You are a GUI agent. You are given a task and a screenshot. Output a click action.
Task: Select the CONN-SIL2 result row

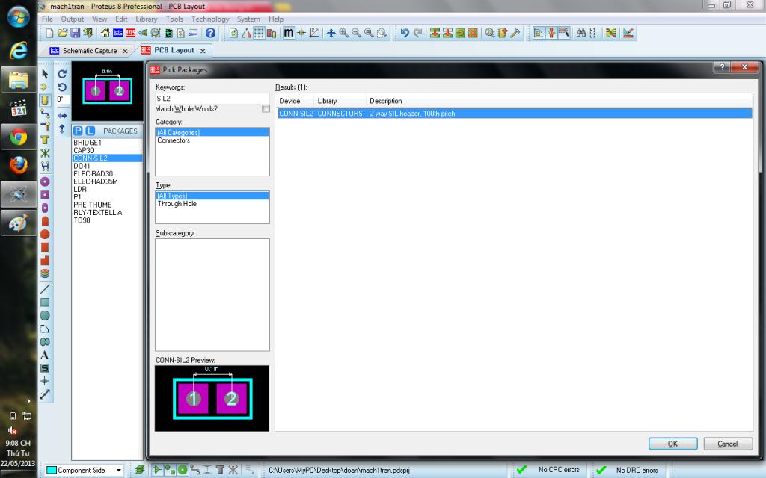point(515,114)
